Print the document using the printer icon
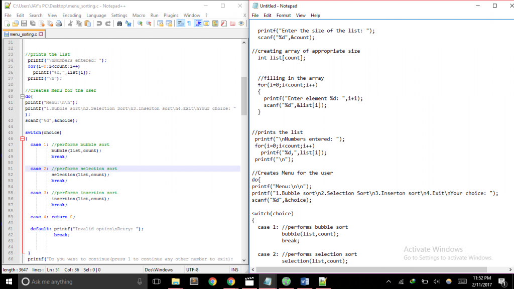Image resolution: width=514 pixels, height=289 pixels. point(58,23)
